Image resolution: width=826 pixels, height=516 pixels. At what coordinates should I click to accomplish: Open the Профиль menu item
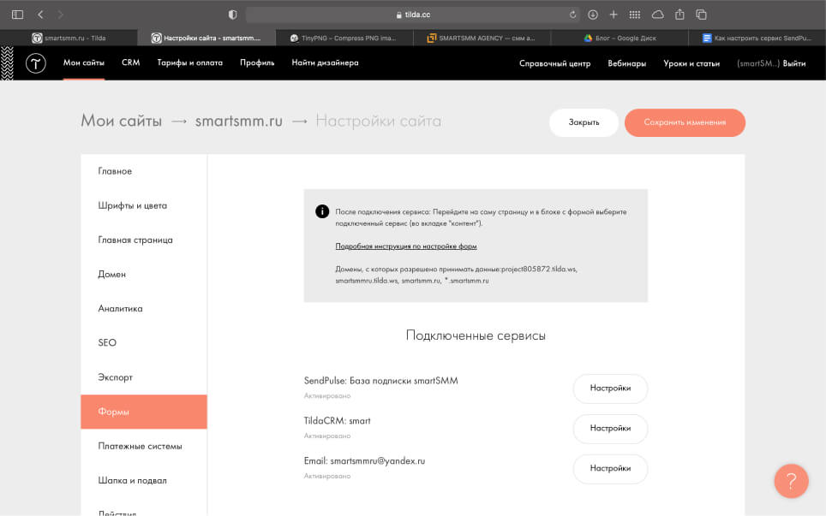(x=257, y=62)
